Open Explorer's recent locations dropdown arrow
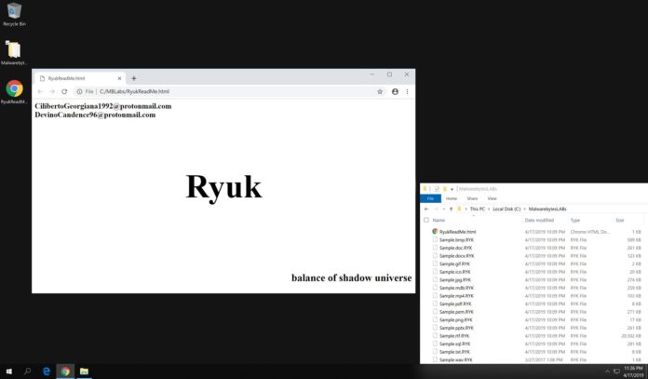Viewport: 648px width, 379px height. (444, 210)
